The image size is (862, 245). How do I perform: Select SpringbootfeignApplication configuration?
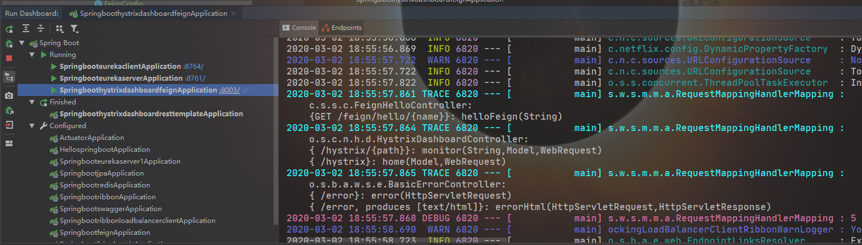tap(104, 233)
